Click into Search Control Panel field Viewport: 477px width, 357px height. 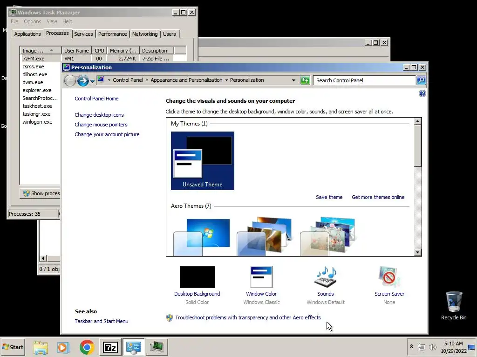(364, 80)
